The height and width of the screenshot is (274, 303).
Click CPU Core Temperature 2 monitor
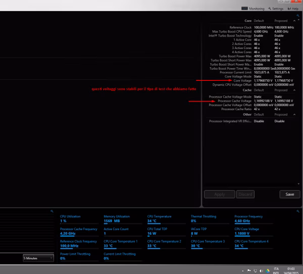click(167, 244)
